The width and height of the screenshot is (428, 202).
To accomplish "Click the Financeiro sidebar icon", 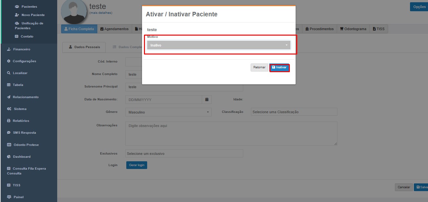I will click(9, 49).
